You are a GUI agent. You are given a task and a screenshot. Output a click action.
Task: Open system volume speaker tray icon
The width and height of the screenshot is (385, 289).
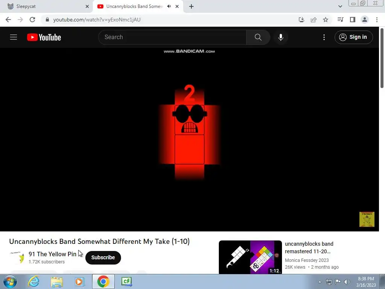pos(347,282)
